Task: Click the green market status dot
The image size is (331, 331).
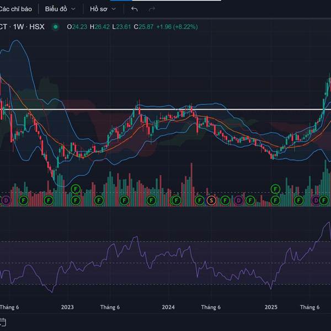Action: pos(55,26)
